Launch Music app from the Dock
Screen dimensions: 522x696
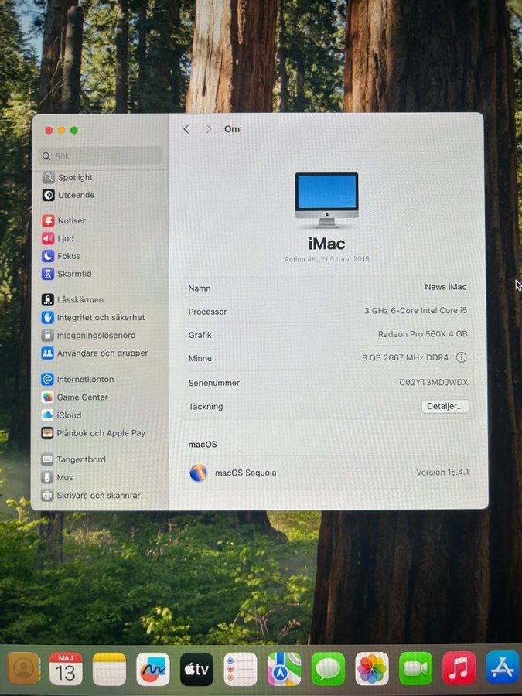click(459, 668)
